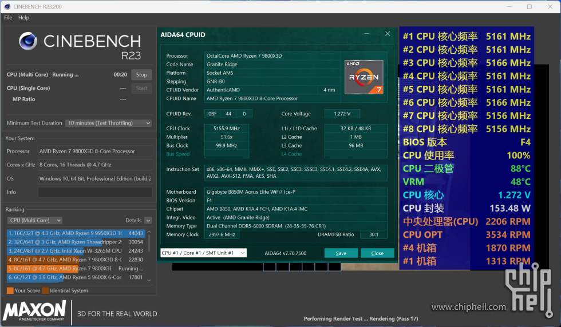Screen dimensions: 561x327
Task: Click the CPU Clock value 5155.9 MHz
Action: (x=227, y=128)
